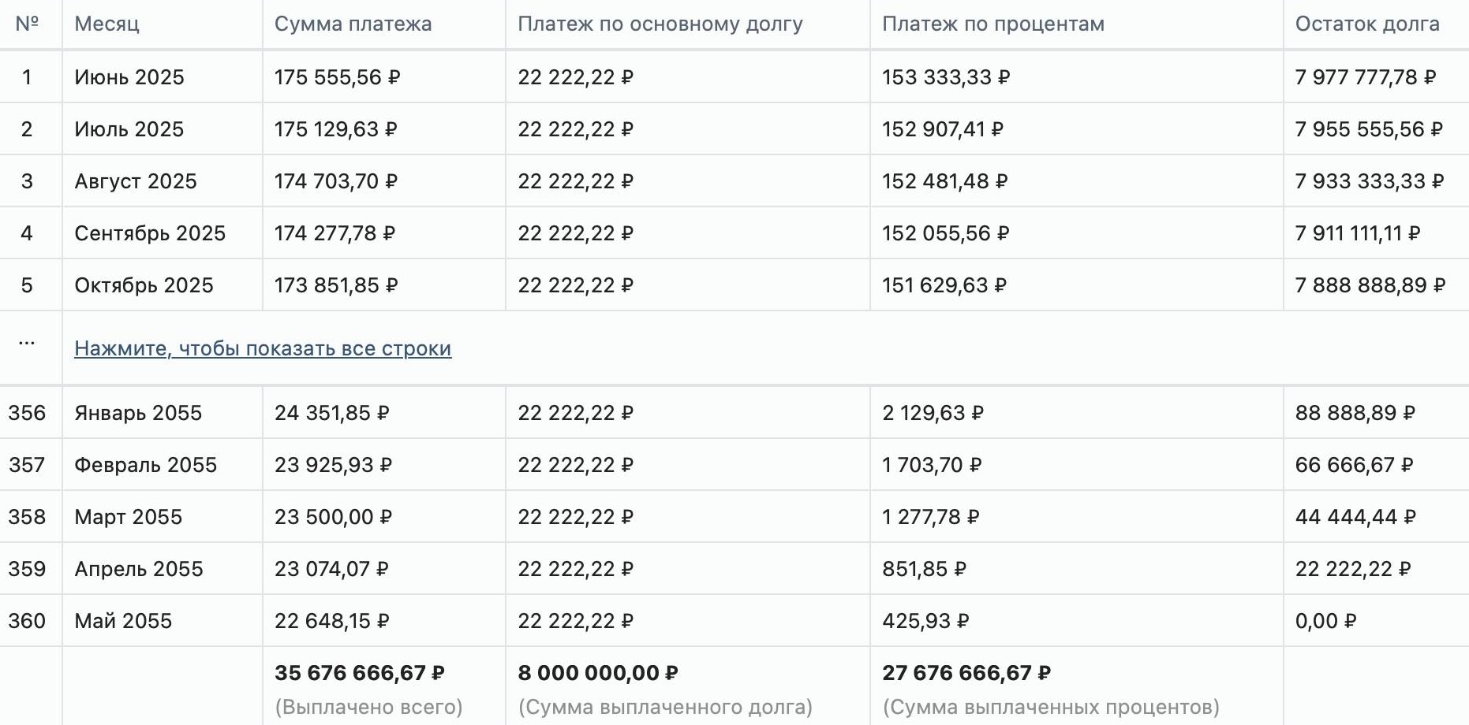Click the 'Январь 2055' month cell

138,413
